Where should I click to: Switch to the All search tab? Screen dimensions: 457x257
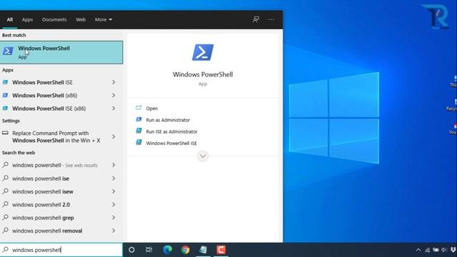[9, 19]
